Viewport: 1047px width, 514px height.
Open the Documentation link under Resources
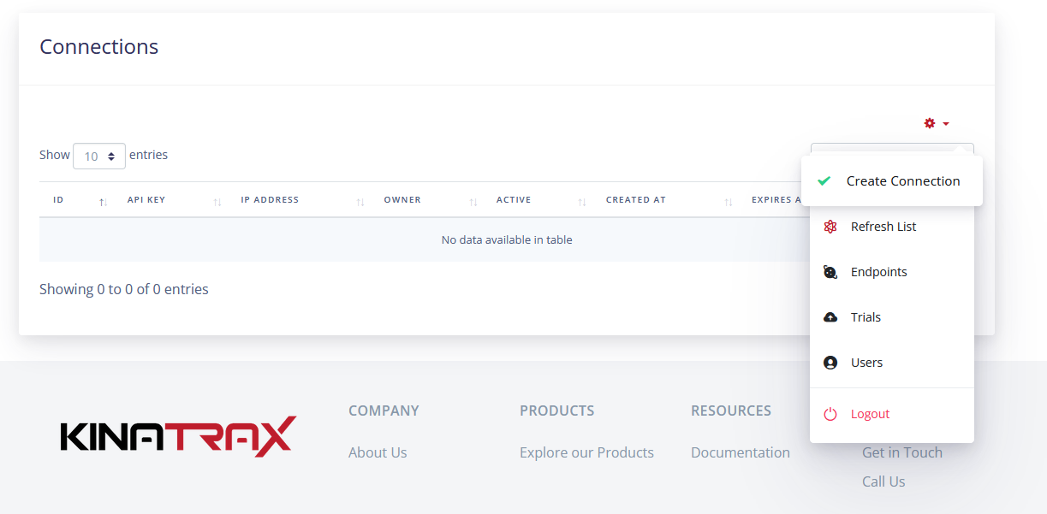coord(741,452)
